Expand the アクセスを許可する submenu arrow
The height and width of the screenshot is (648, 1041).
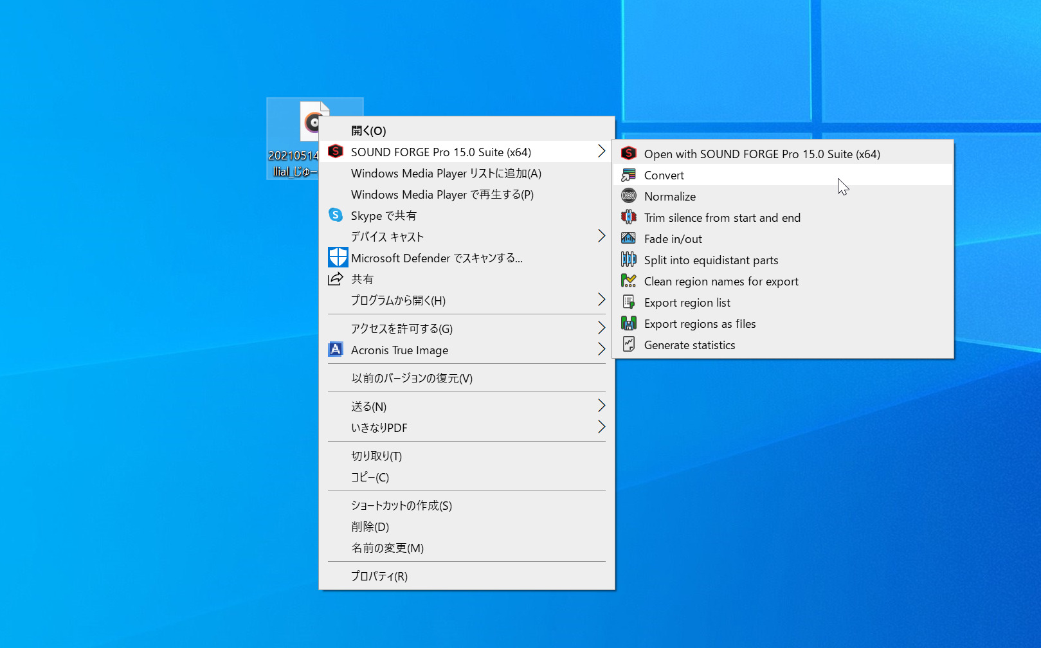pos(601,328)
